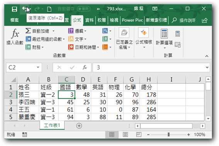Collapse the ribbon with the caret
The width and height of the screenshot is (219, 146).
pyautogui.click(x=207, y=56)
